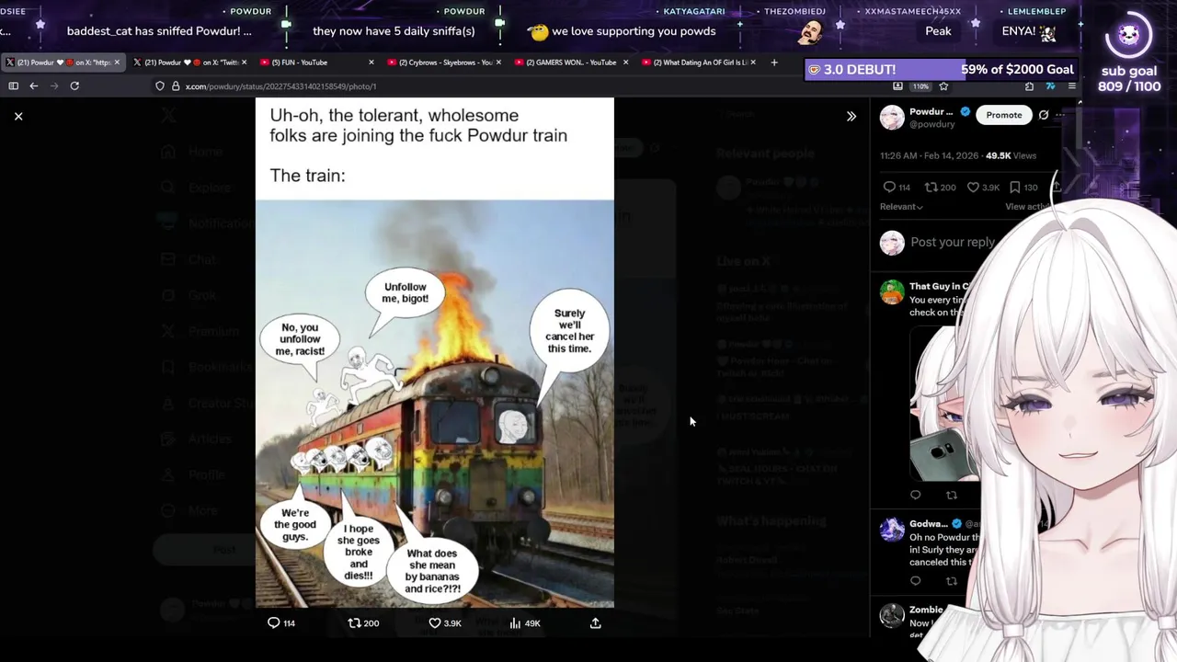Open the Relevant sort dropdown for replies
The image size is (1177, 662).
pyautogui.click(x=901, y=207)
